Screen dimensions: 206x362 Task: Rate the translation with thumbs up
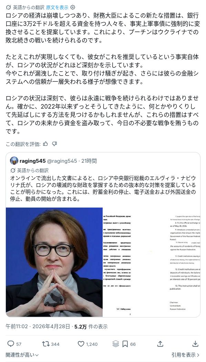click(45, 144)
